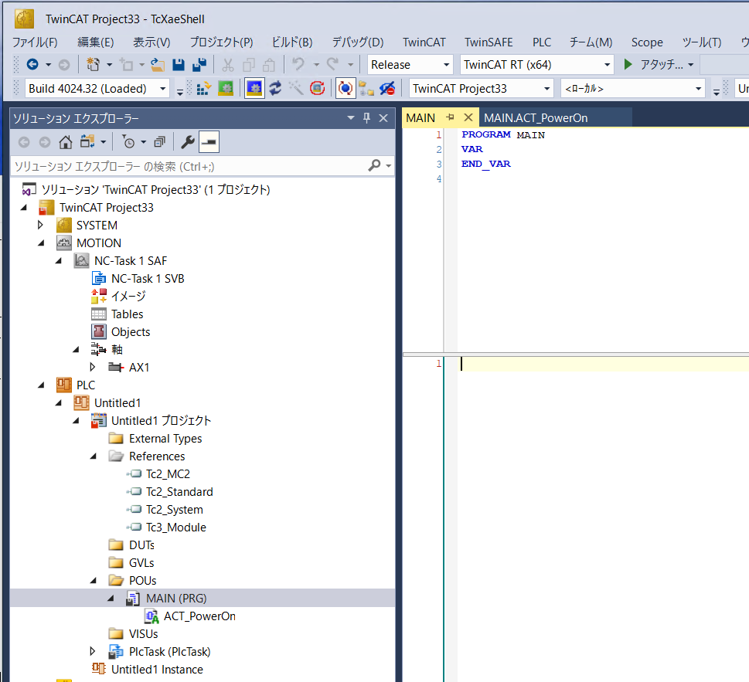
Task: Collapse the POUs folder
Action: point(94,580)
